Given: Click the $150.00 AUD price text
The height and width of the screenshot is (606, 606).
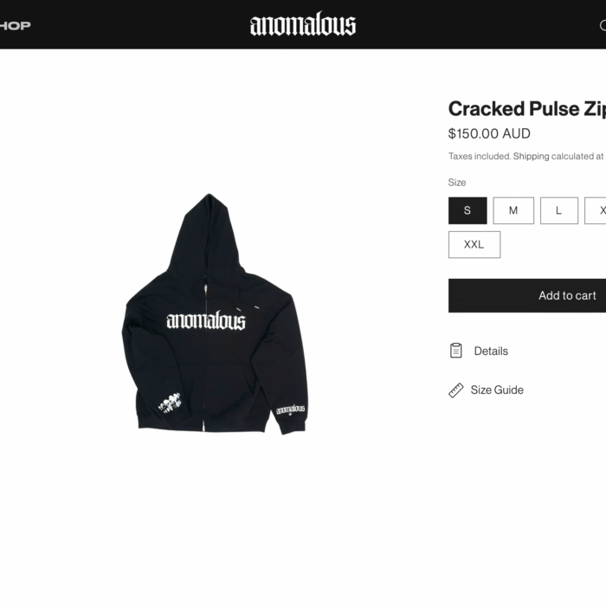Looking at the screenshot, I should 489,133.
